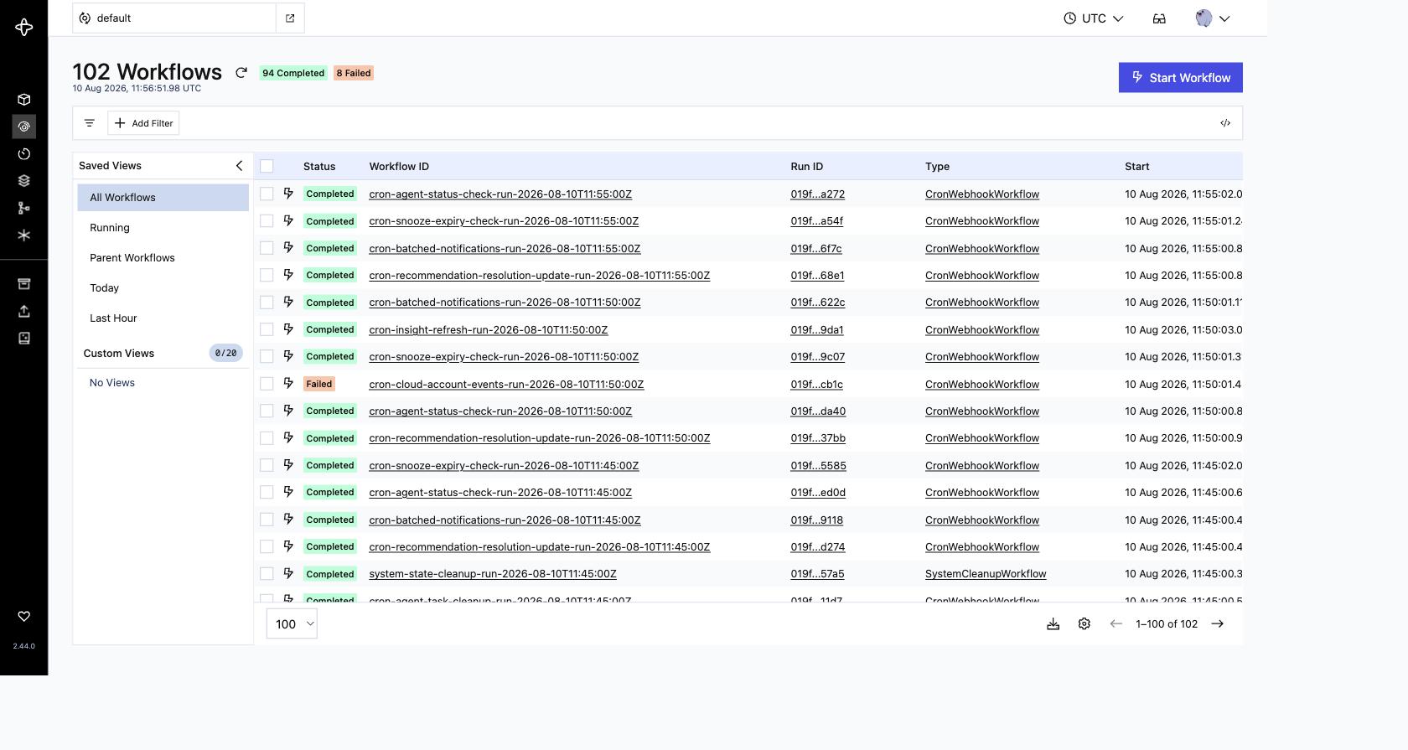Viewport: 1408px width, 750px height.
Task: Click lightning icon on cron-agent-status-check 11:55 row
Action: 288,194
